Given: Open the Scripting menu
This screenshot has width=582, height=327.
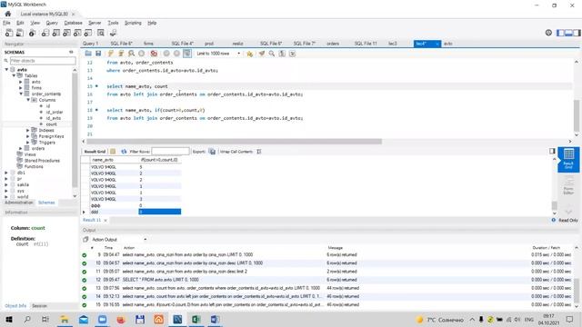Looking at the screenshot, I should 133,23.
